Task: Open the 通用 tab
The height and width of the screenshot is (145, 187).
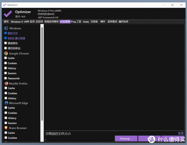Action: (6, 22)
